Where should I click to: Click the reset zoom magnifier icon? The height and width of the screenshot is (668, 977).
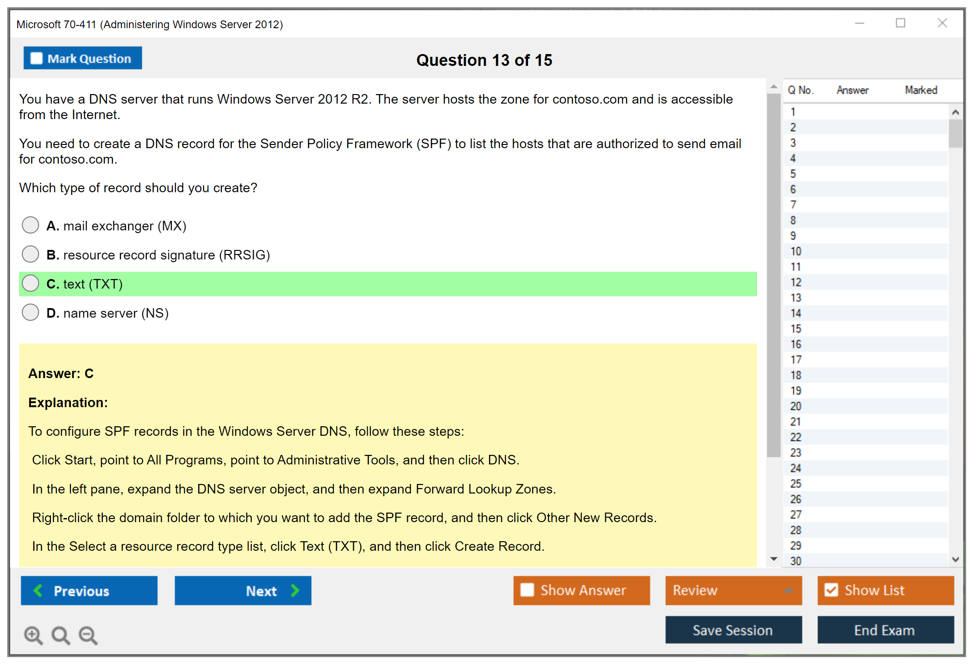point(60,635)
